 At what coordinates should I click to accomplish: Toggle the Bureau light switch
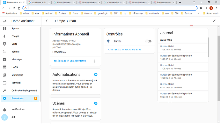(x=149, y=41)
